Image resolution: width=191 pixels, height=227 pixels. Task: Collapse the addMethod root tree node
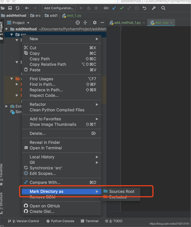(x=6, y=29)
